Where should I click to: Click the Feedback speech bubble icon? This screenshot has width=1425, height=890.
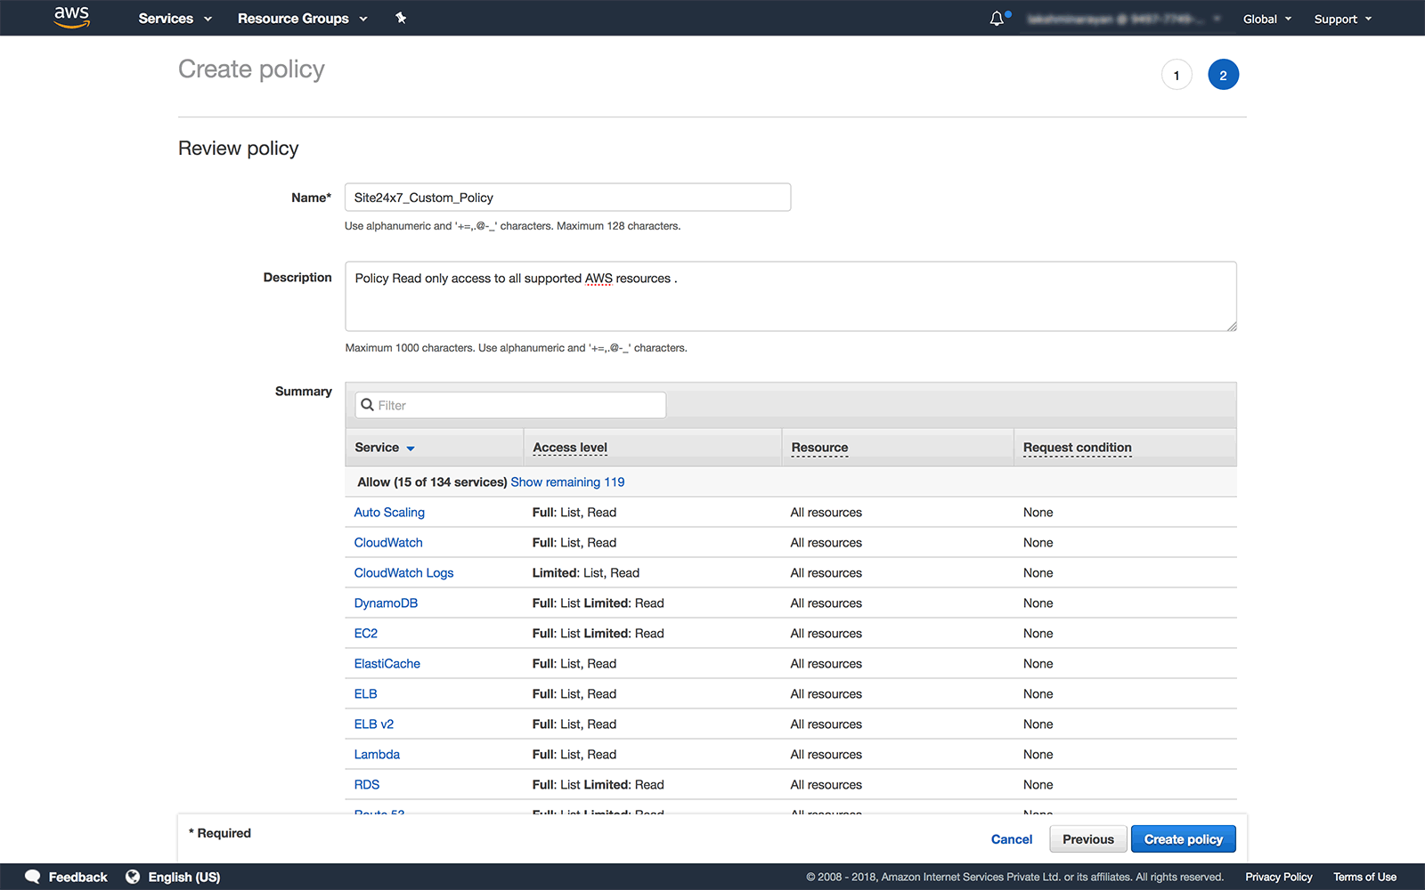pos(33,877)
